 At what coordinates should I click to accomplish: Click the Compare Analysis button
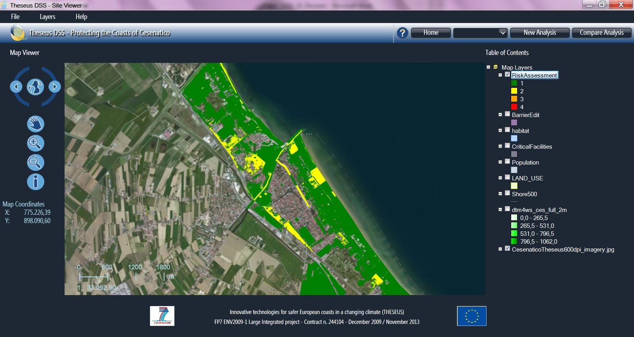601,33
